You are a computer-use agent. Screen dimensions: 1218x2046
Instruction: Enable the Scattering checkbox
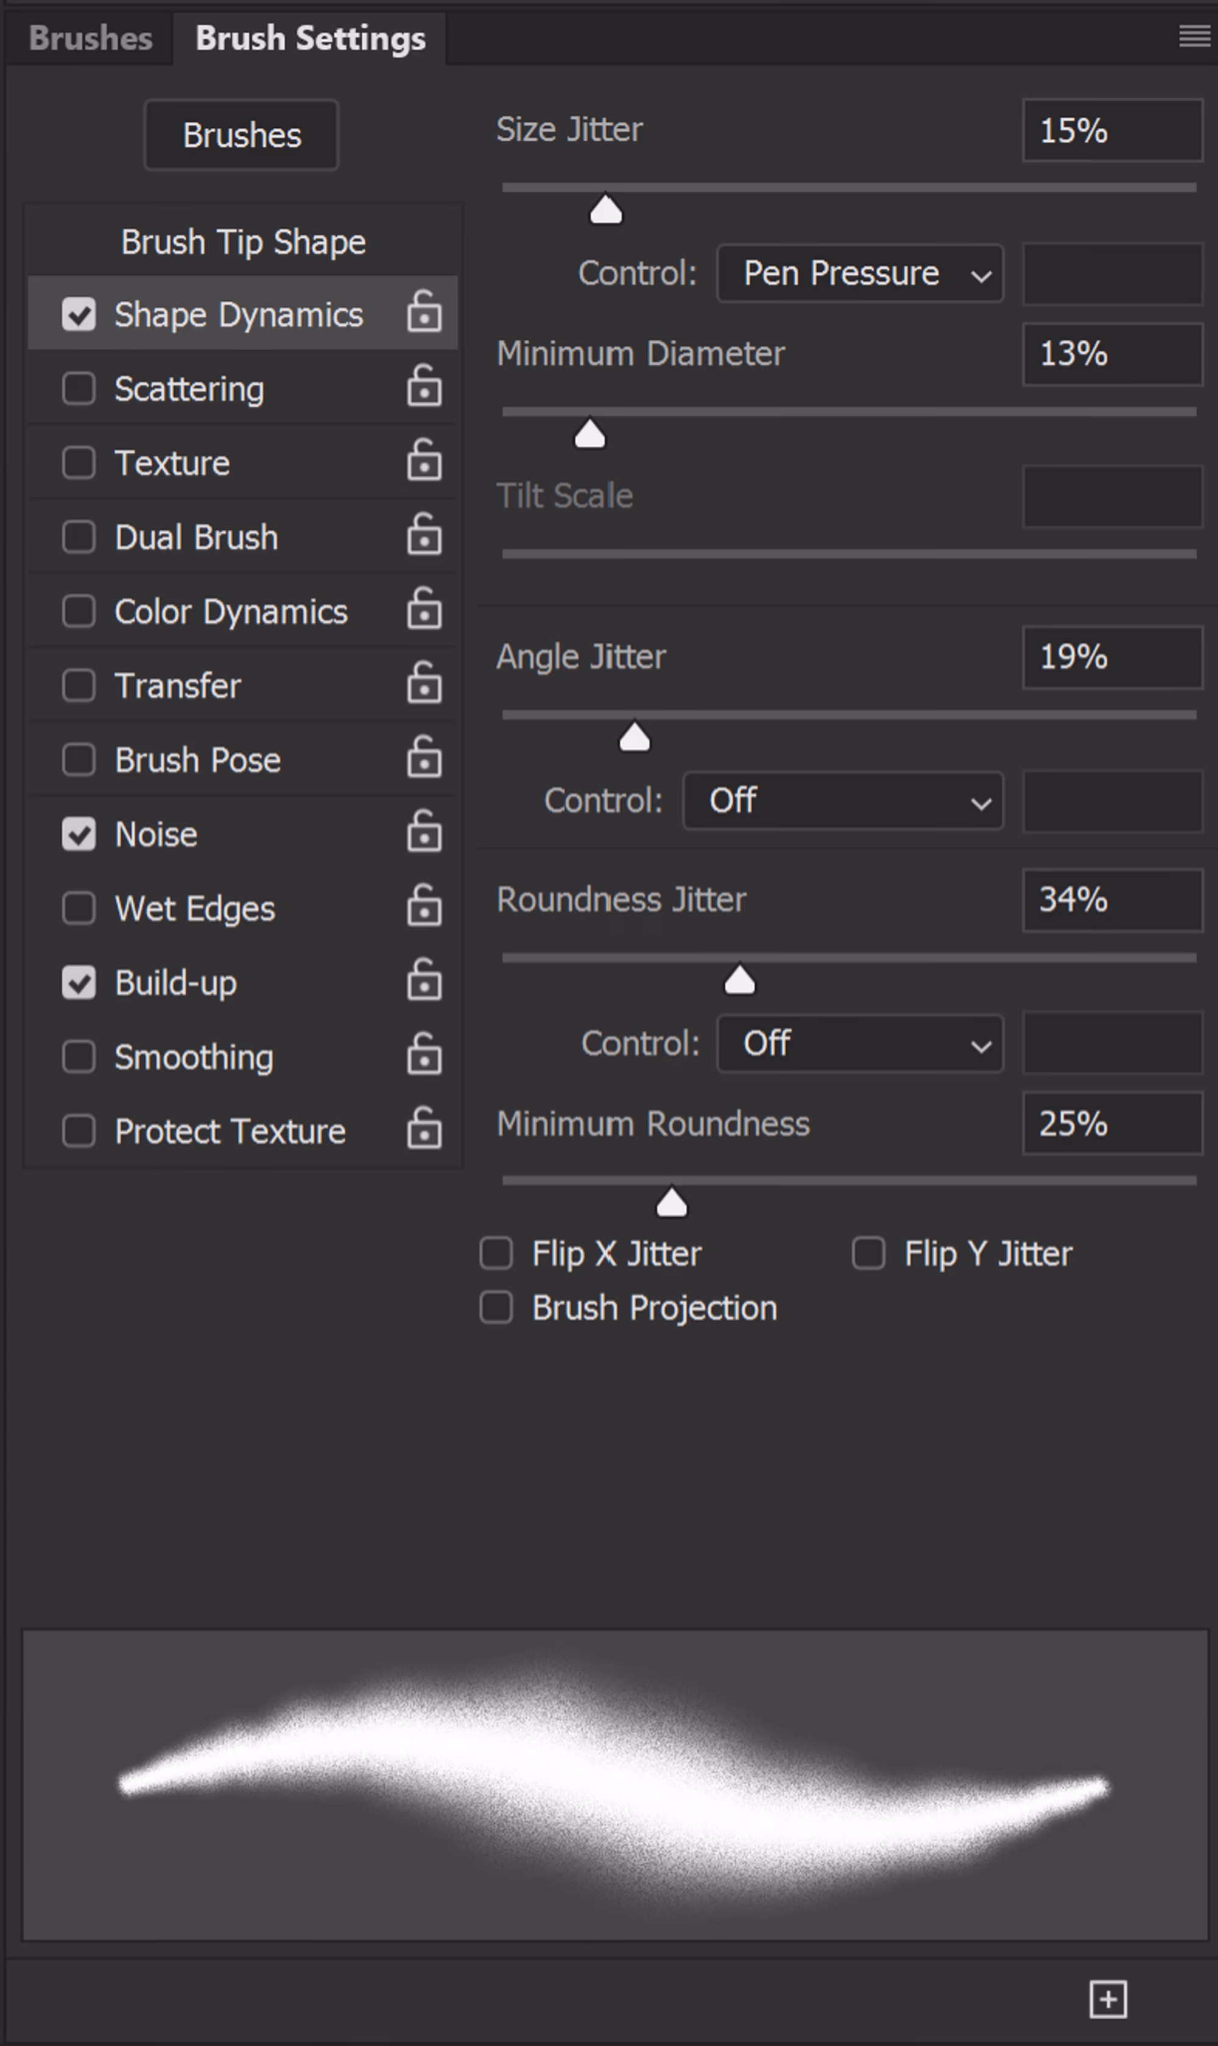tap(79, 388)
